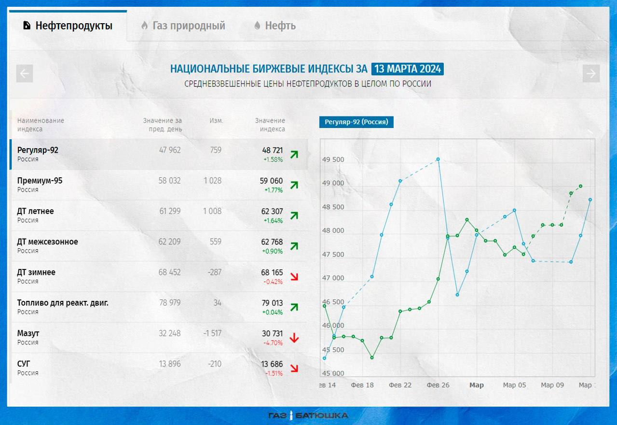Switch to the Газ природный tab
617x425 pixels.
point(183,26)
